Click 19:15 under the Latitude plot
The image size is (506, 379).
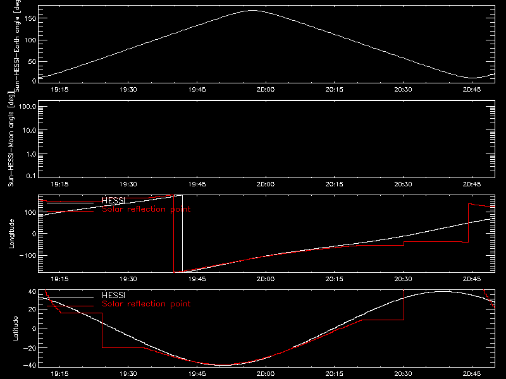click(59, 374)
